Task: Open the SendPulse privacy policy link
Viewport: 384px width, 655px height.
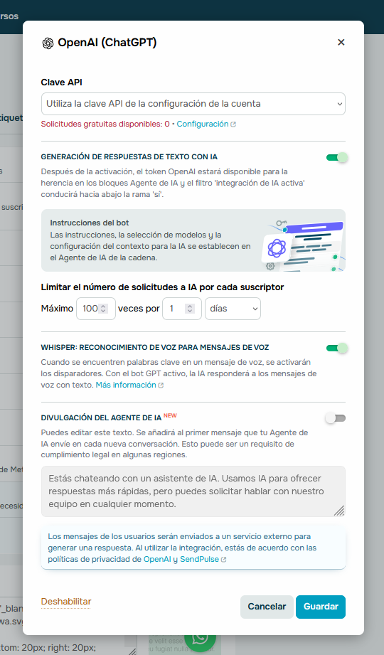Action: (199, 559)
